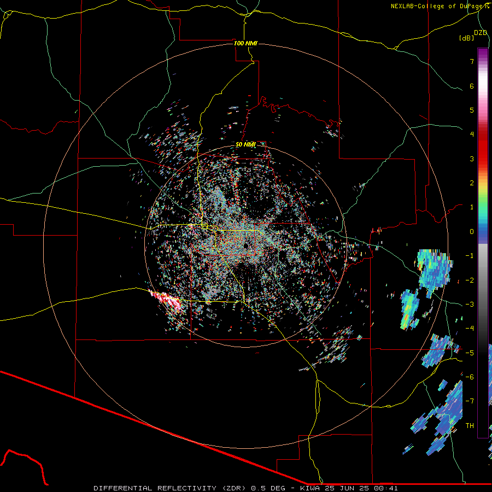Click the 0 tick on ZDR scale
Viewport: 492px width, 492px height.
[472, 232]
